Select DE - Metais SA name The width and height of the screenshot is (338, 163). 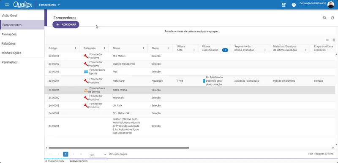coord(121,113)
